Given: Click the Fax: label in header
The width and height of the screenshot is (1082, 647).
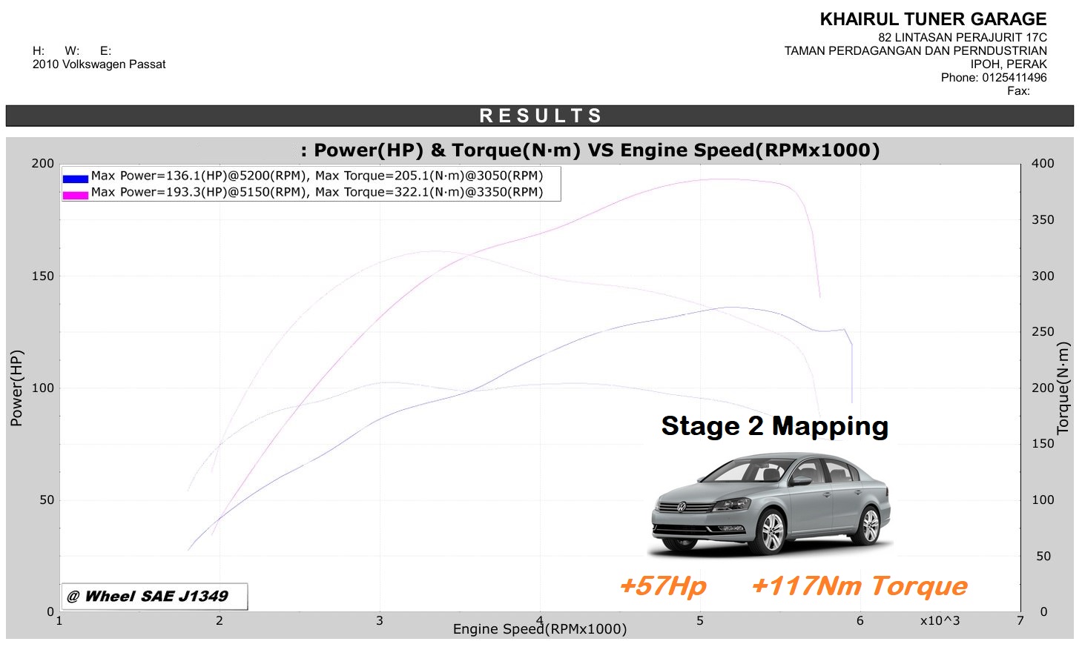Looking at the screenshot, I should [1018, 91].
